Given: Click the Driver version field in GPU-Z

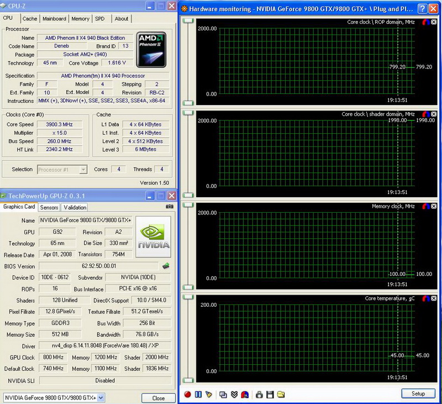Looking at the screenshot, I should pyautogui.click(x=105, y=345).
